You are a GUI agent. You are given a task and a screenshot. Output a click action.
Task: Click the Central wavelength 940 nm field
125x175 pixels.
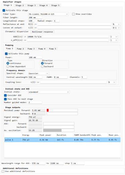coord(35,77)
